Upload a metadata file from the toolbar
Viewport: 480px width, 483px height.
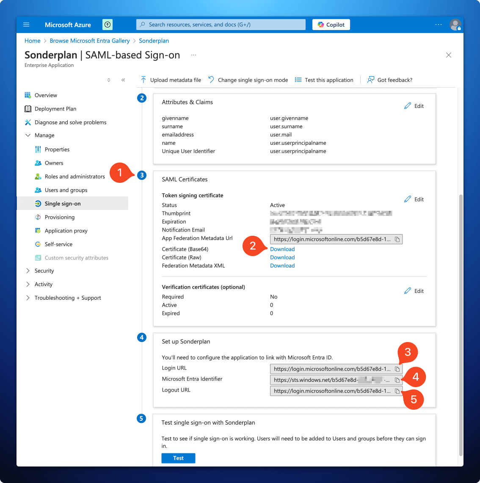click(171, 80)
